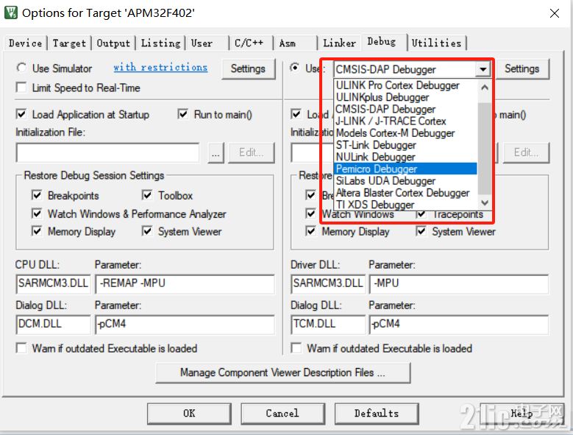Choose ST-Link Debugger
Image resolution: width=573 pixels, height=435 pixels.
coord(405,145)
